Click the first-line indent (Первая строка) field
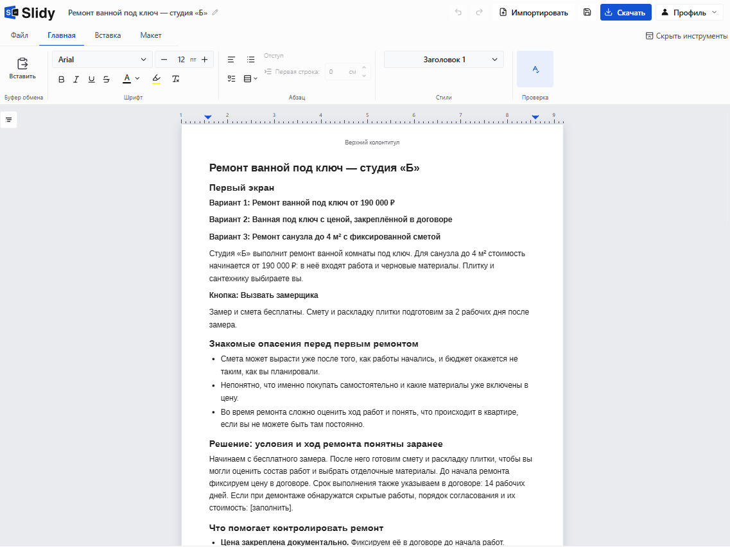 pos(347,72)
